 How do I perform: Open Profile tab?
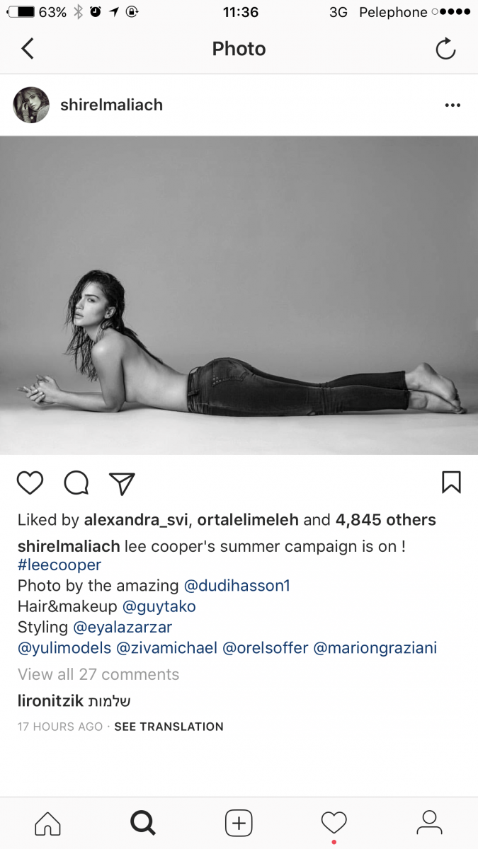[x=429, y=823]
